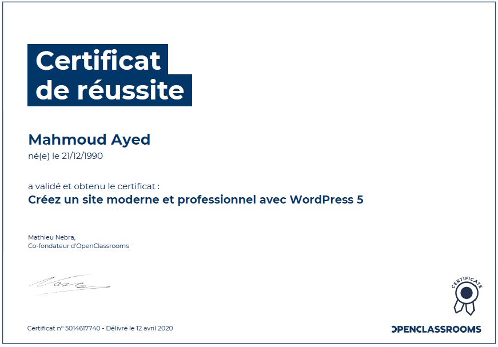Click 'a validé et obtenu le certificat :'

coord(94,186)
